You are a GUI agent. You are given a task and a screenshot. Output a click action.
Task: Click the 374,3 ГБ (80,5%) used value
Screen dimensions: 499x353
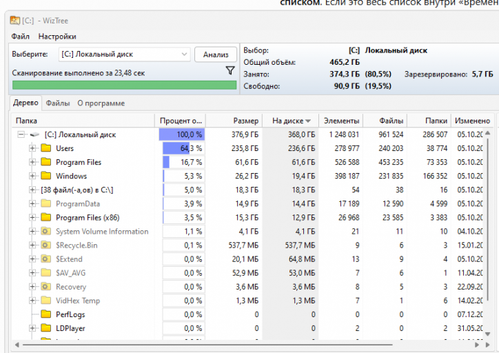(x=360, y=74)
